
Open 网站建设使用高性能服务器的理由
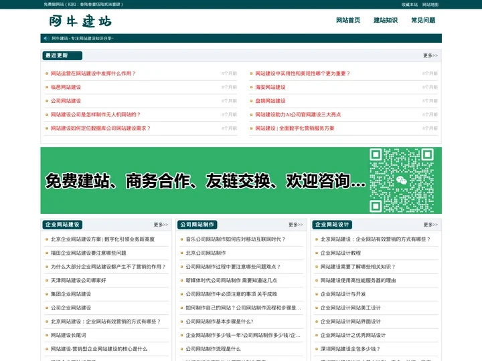pyautogui.click(x=358, y=280)
